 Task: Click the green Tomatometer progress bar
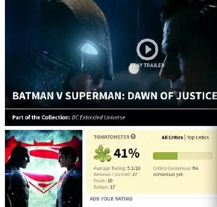tap(182, 156)
